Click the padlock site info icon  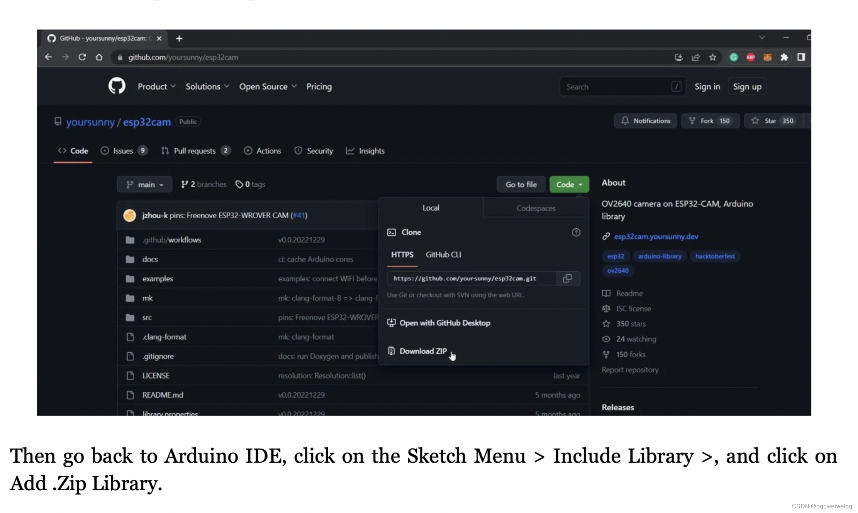120,57
